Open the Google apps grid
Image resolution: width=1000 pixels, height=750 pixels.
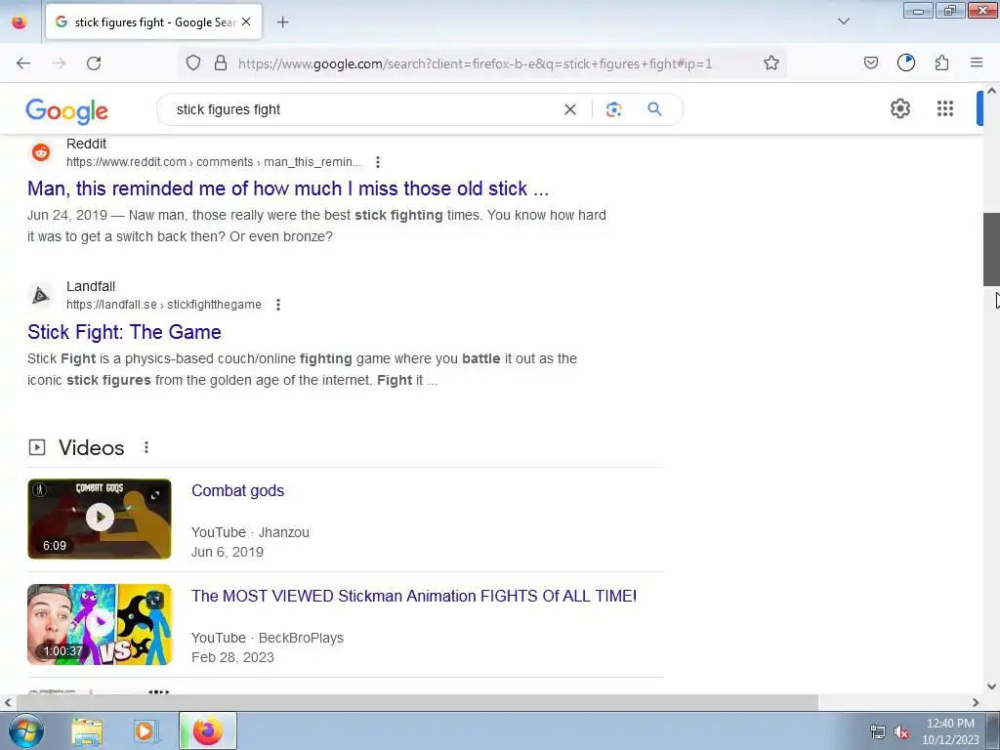pos(945,109)
